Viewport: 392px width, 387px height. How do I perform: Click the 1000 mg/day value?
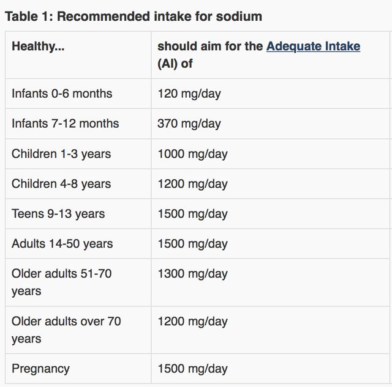tap(192, 153)
